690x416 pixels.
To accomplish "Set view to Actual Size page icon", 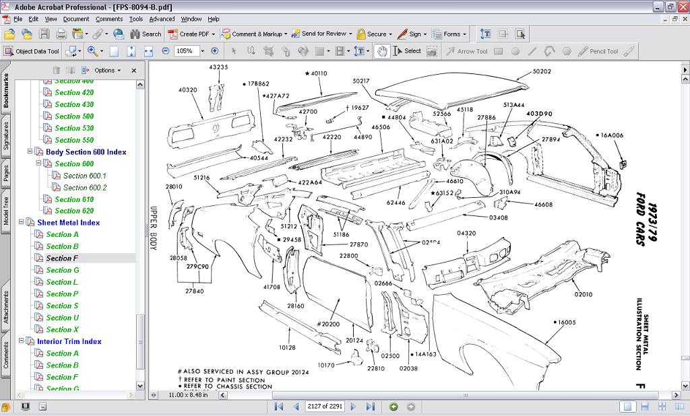I will click(x=114, y=51).
